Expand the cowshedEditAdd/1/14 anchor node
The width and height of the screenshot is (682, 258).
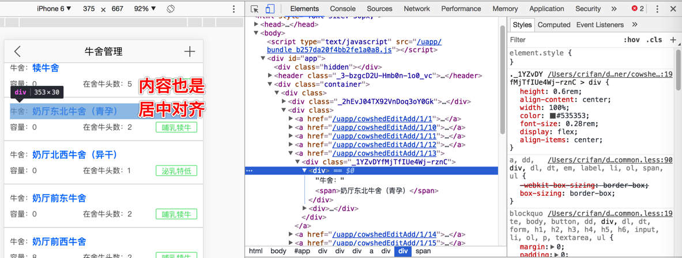[x=291, y=234]
